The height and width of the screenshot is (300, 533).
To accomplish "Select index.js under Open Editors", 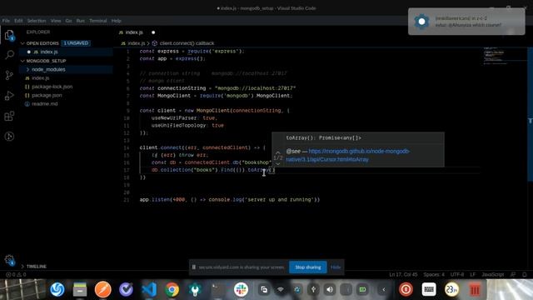I will pyautogui.click(x=49, y=52).
